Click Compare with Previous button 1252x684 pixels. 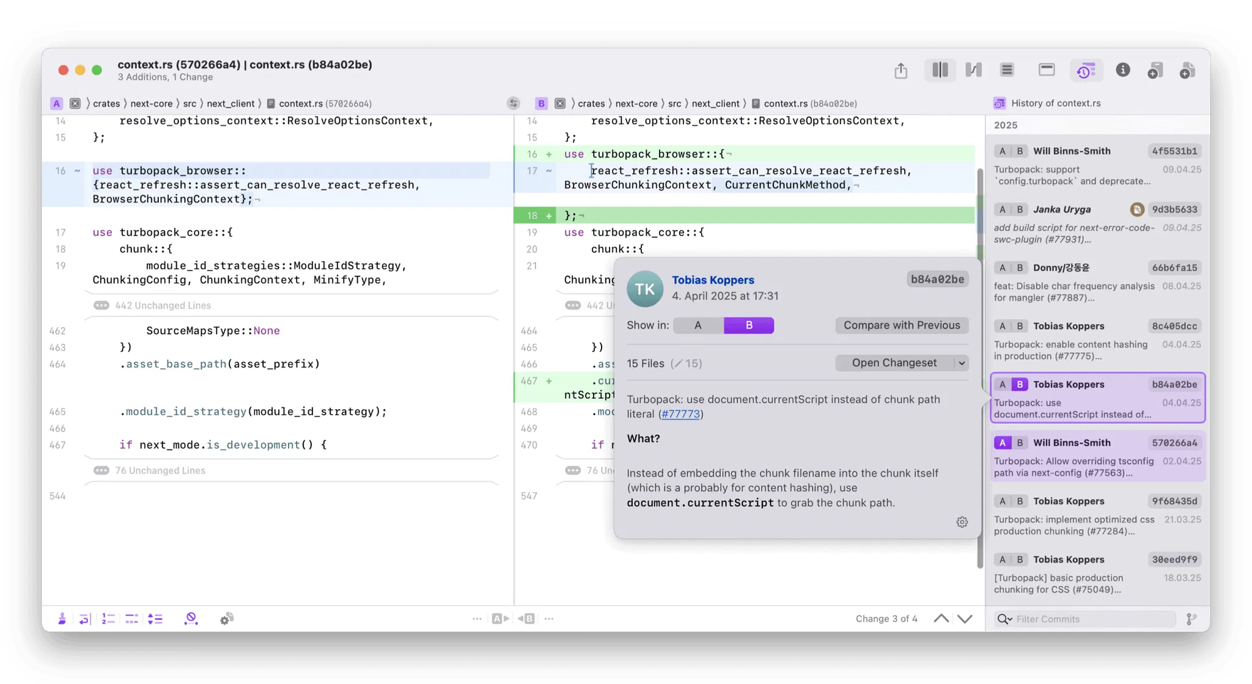902,326
